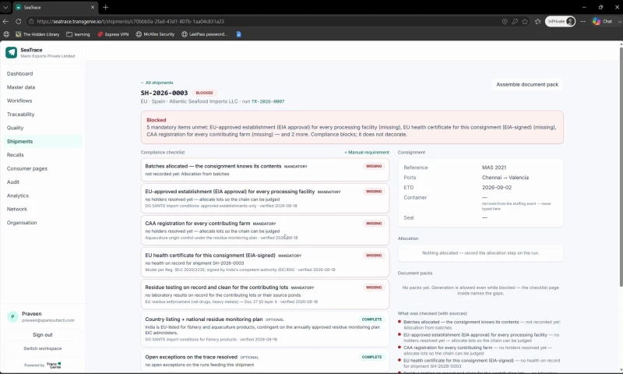
Task: Open the Express VPN bookmark
Action: point(113,34)
